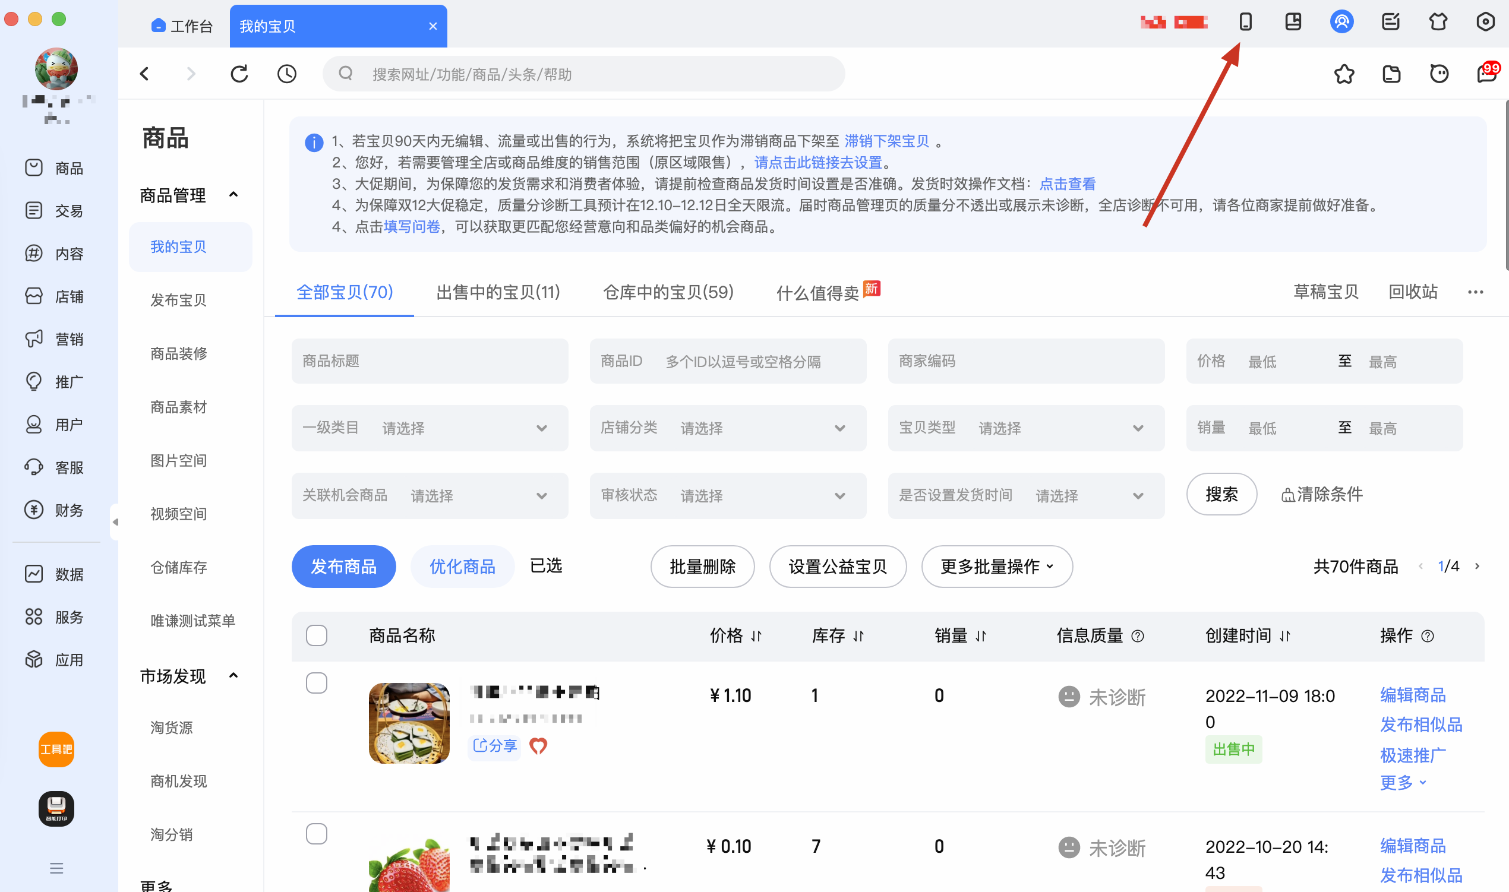
Task: Check the first product row checkbox
Action: (x=316, y=683)
